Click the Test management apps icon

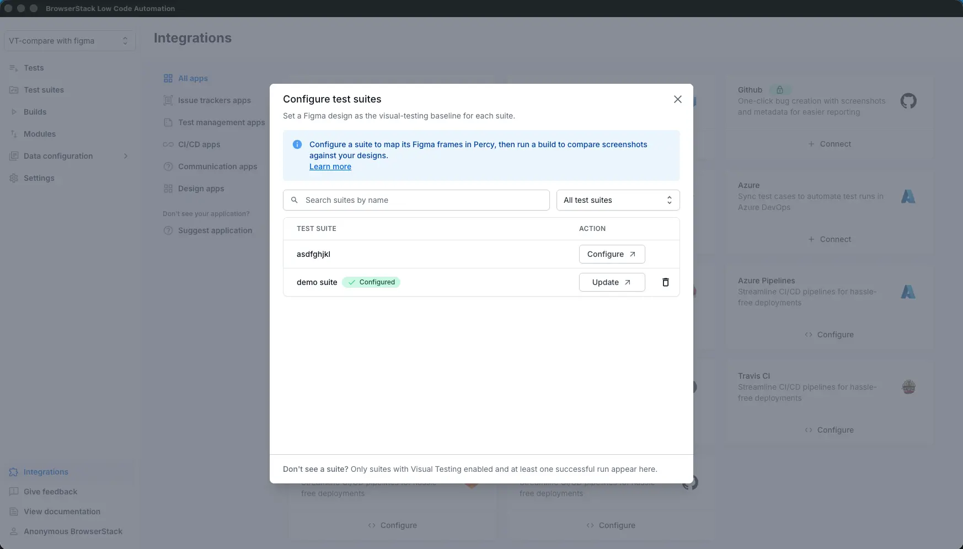tap(168, 122)
